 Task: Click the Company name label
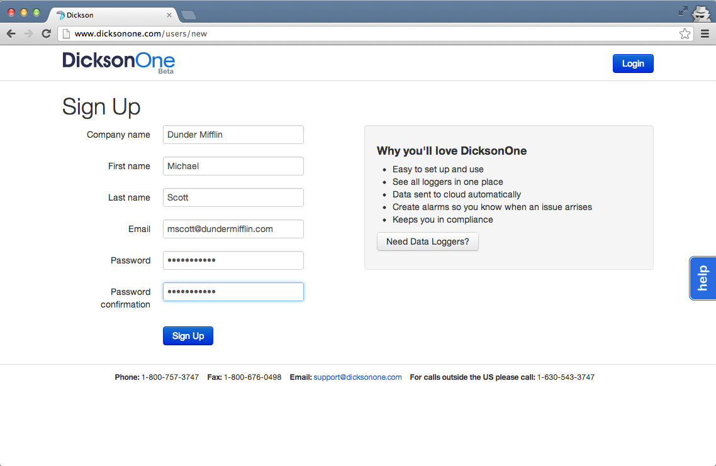[118, 135]
